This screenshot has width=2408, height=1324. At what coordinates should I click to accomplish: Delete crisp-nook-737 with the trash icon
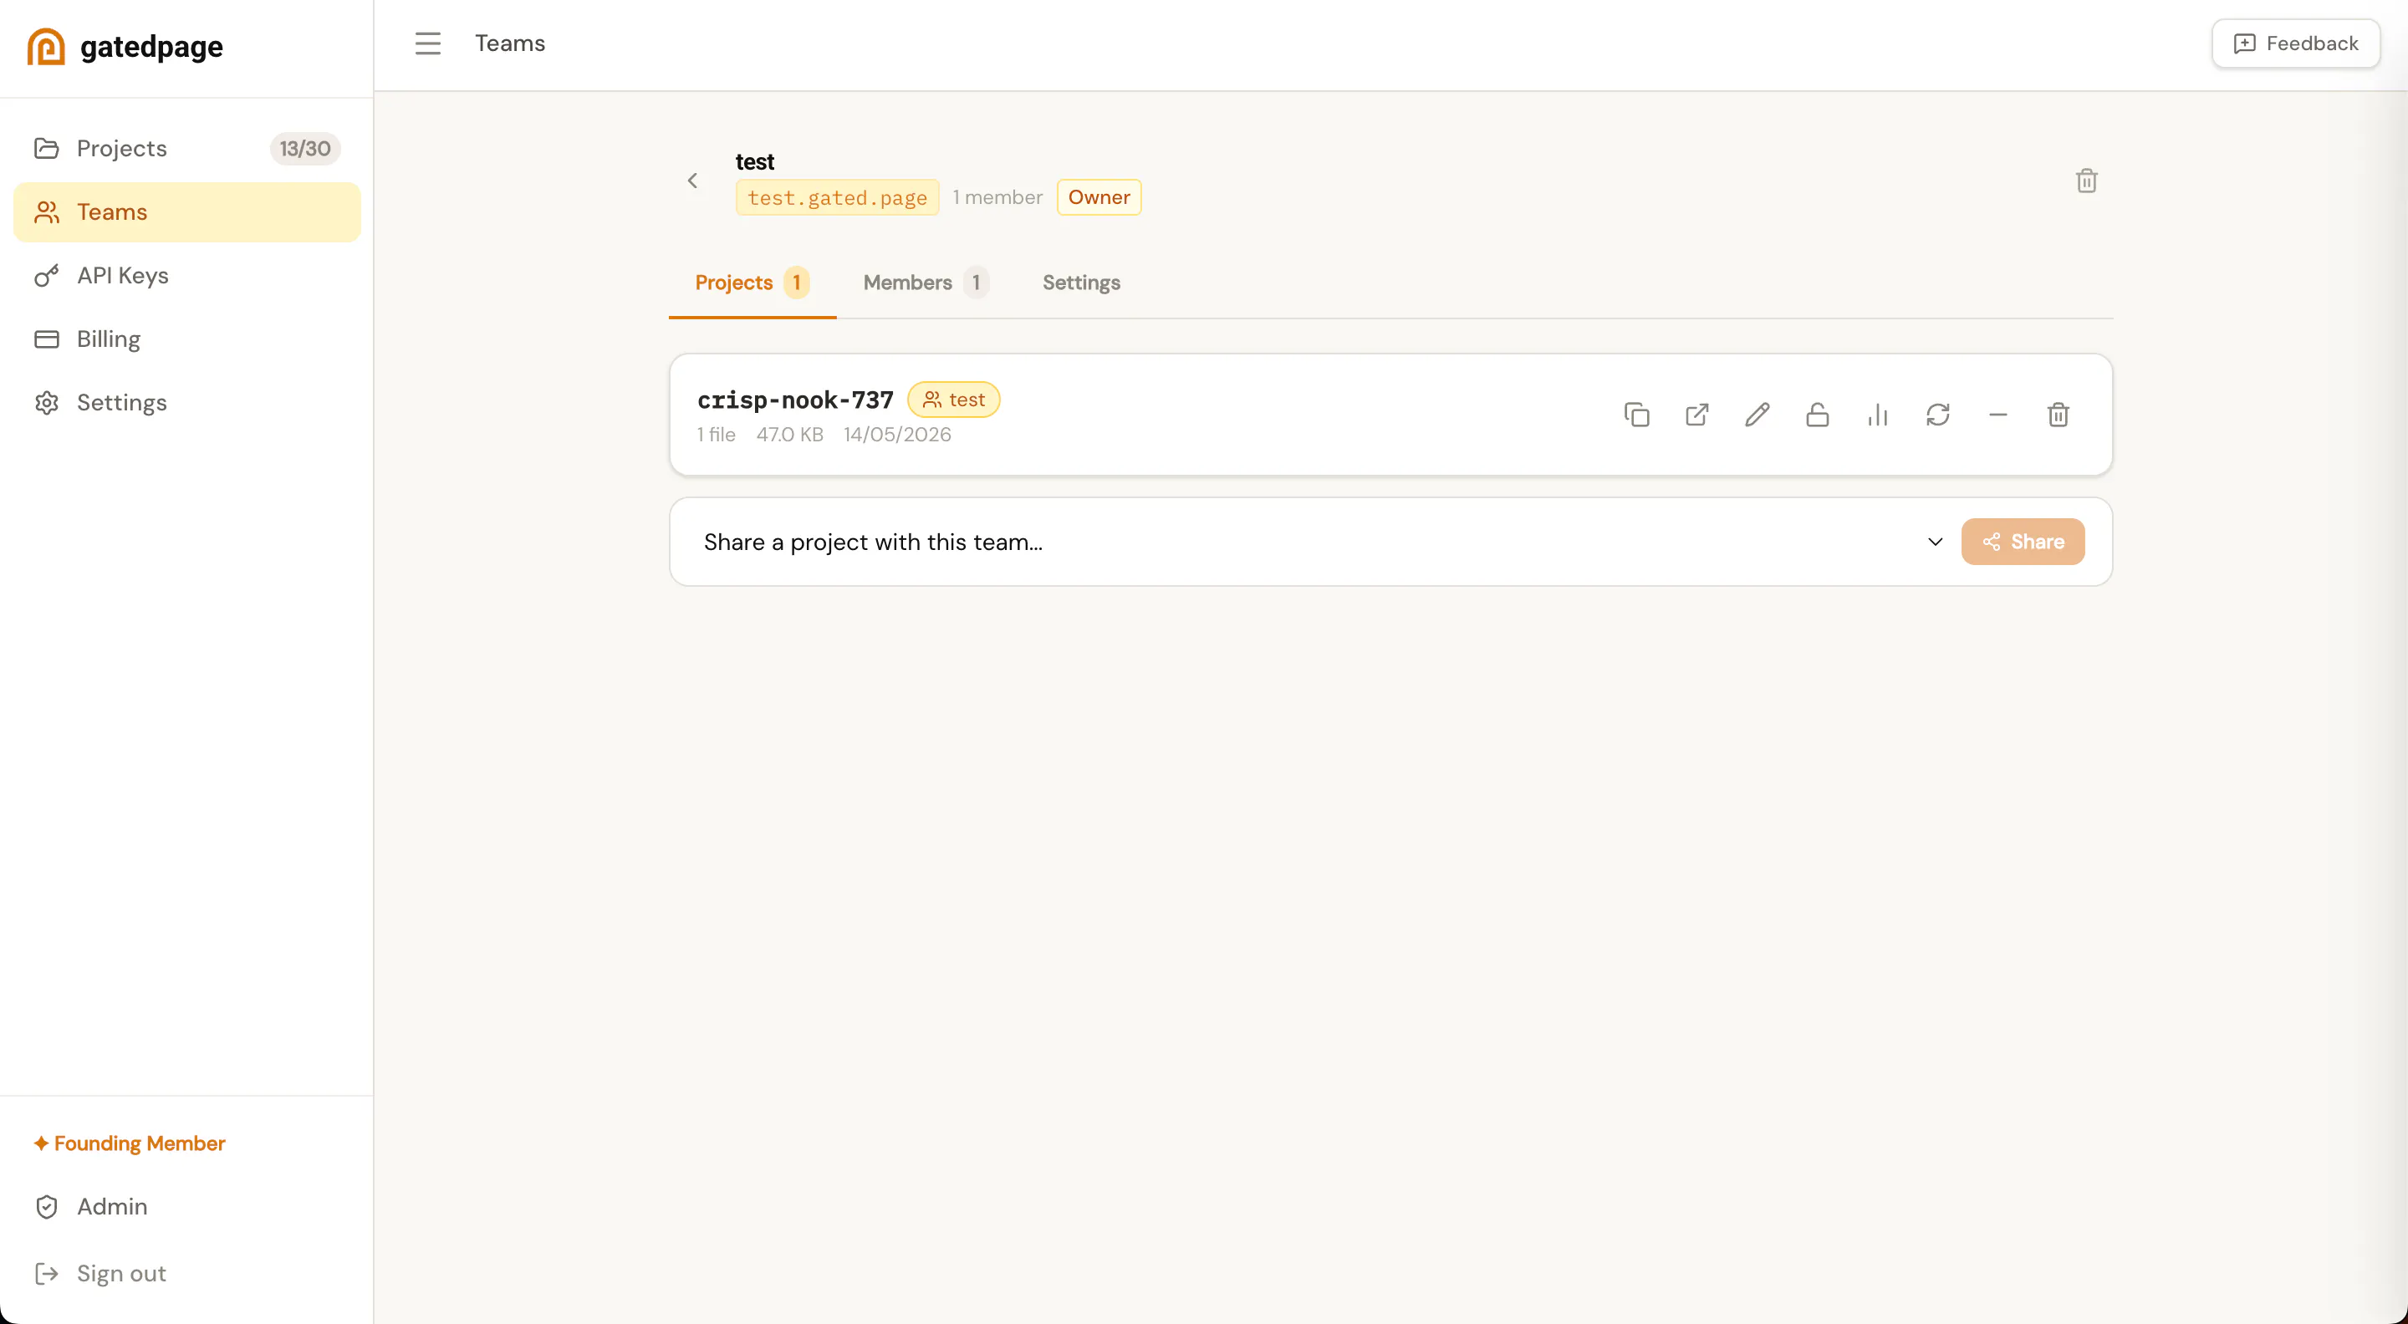tap(2058, 415)
